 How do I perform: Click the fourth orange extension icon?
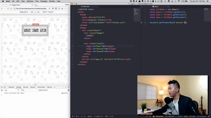tap(62, 9)
